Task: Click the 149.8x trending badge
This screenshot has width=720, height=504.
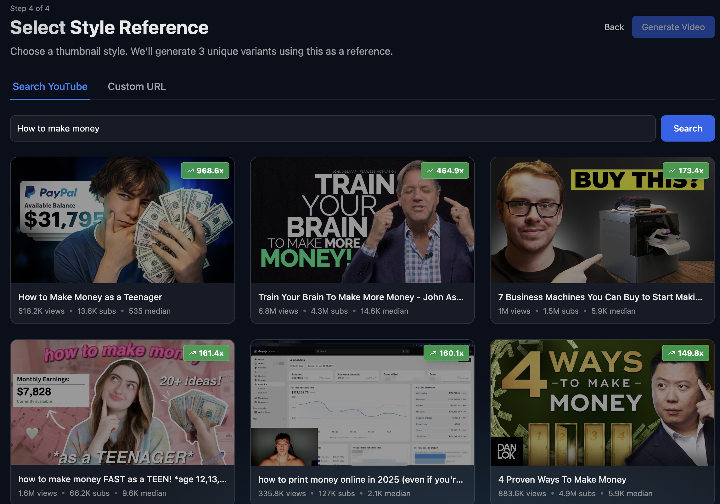Action: point(686,353)
